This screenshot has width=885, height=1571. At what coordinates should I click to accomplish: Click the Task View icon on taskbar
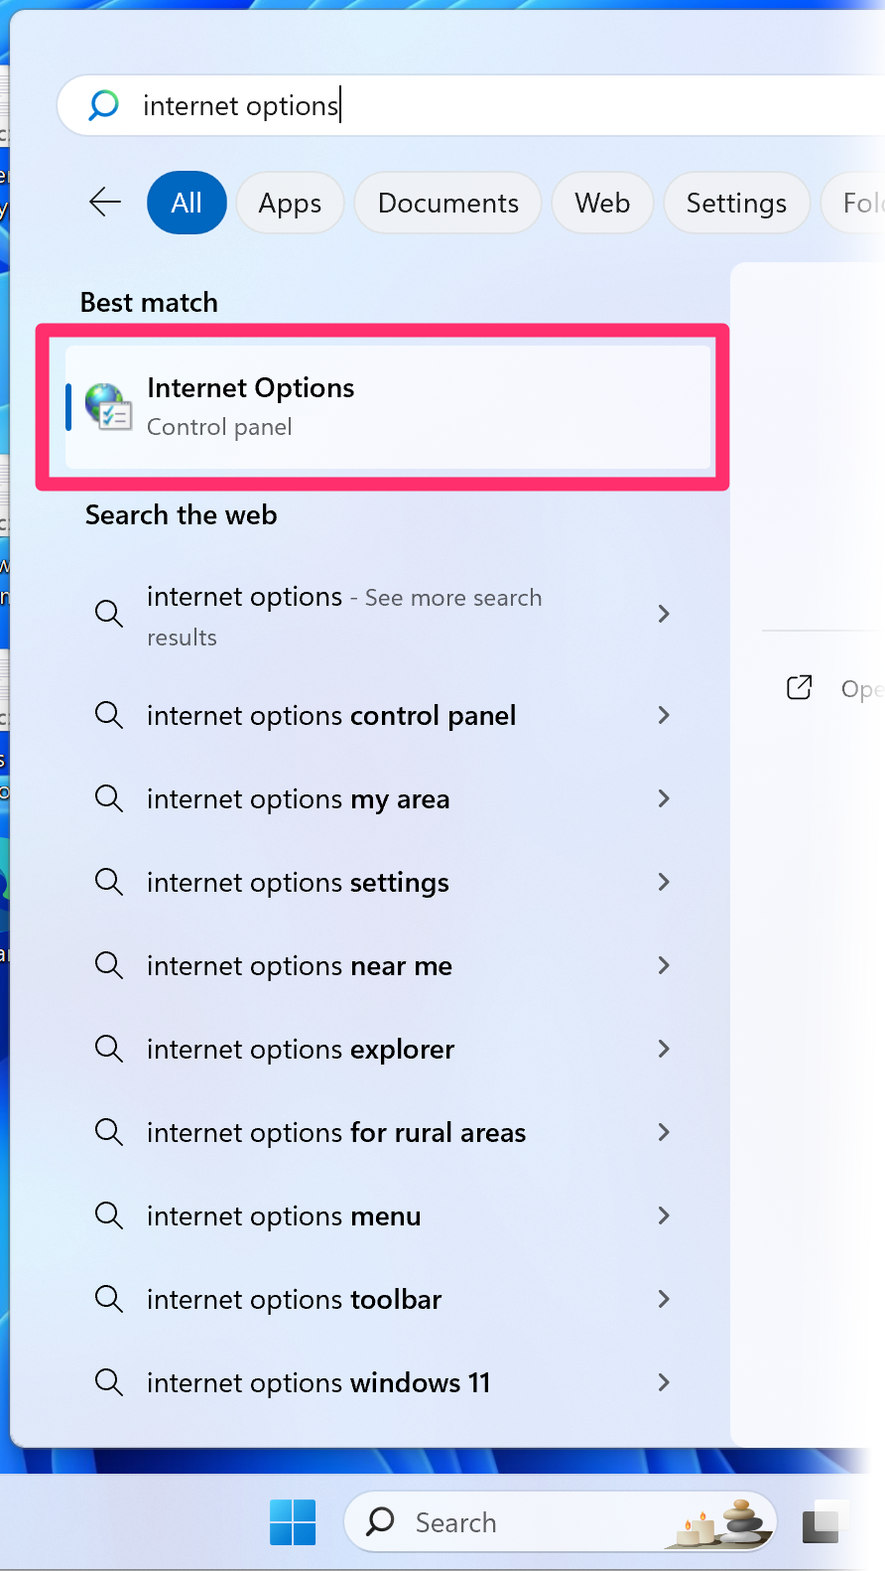(x=822, y=1523)
